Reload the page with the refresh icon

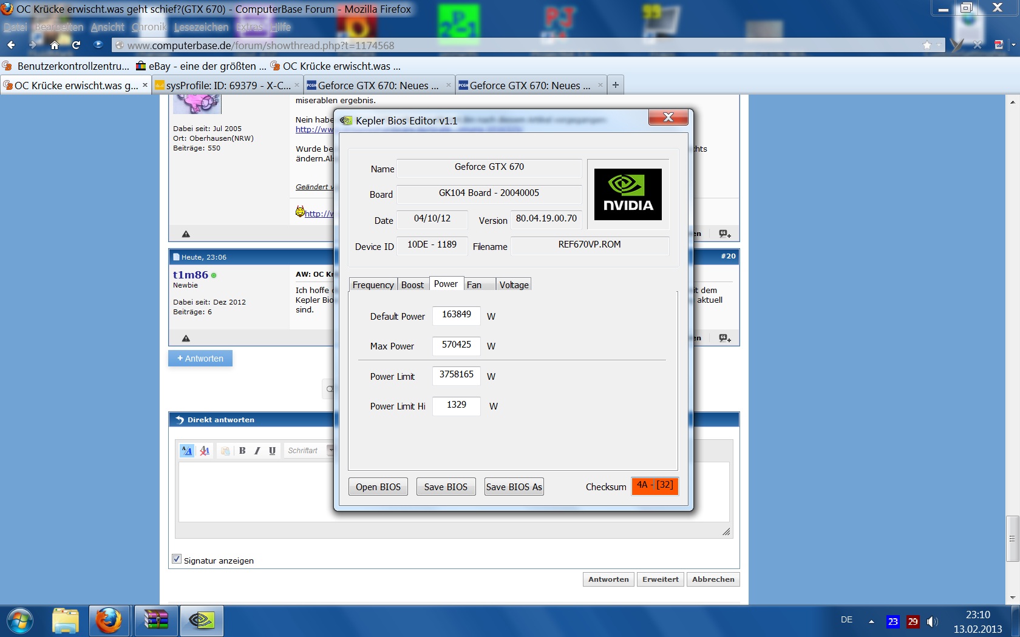(76, 45)
